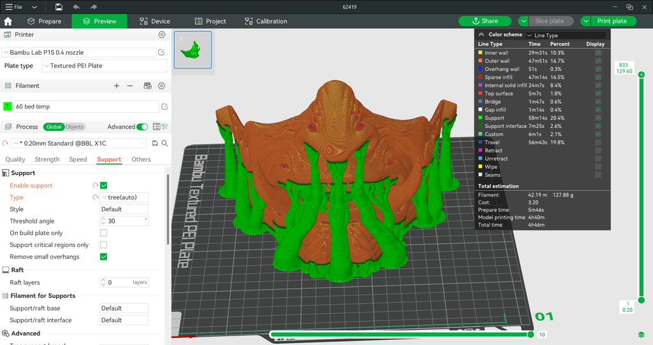Click the Undo arrow icon
The height and width of the screenshot is (345, 653).
[77, 7]
